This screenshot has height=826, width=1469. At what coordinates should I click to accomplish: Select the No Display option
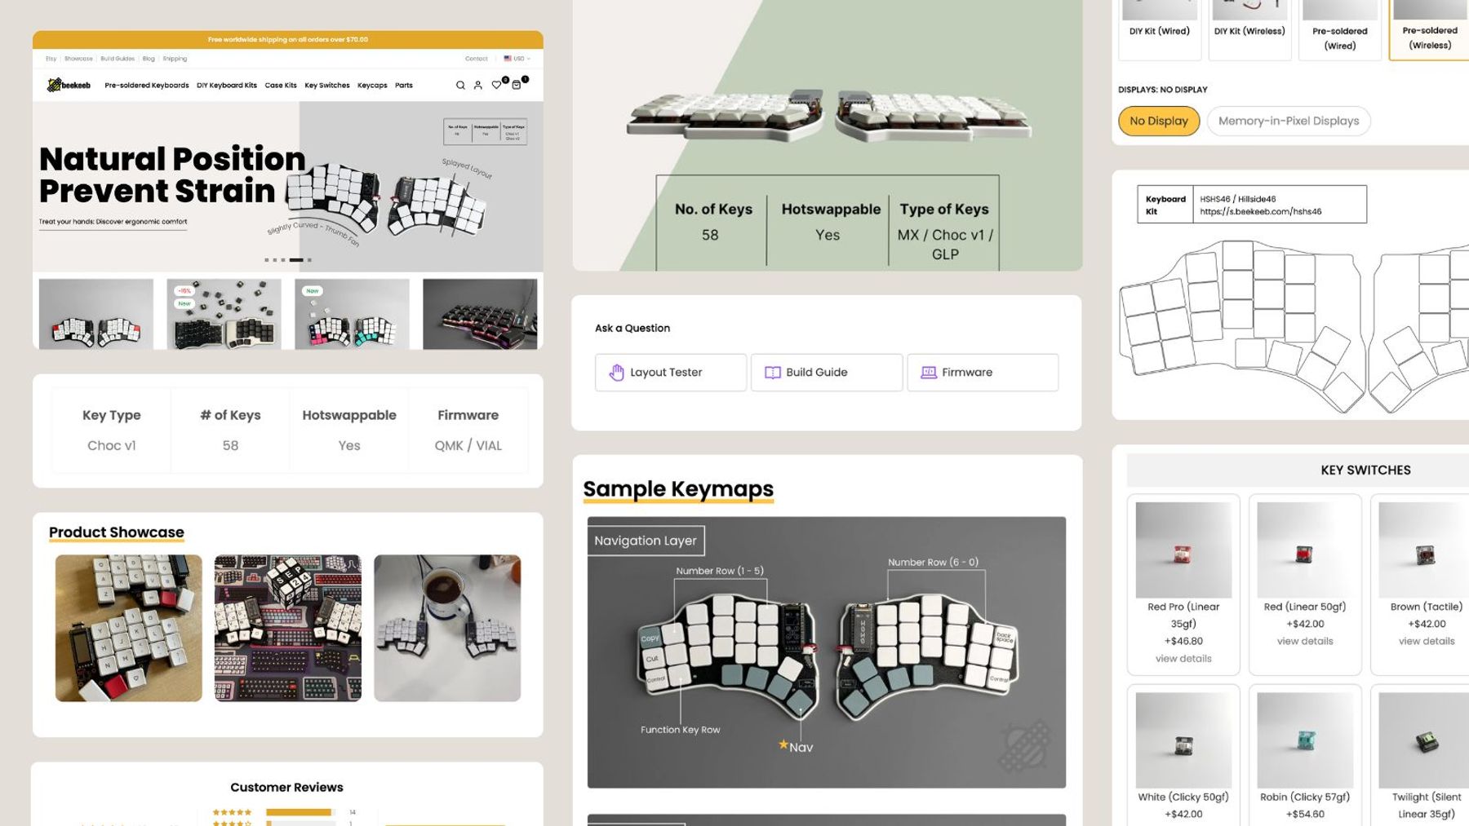(1158, 120)
